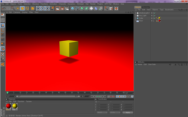Select the Object Axis mode icon
This screenshot has height=117, width=188.
(3, 30)
